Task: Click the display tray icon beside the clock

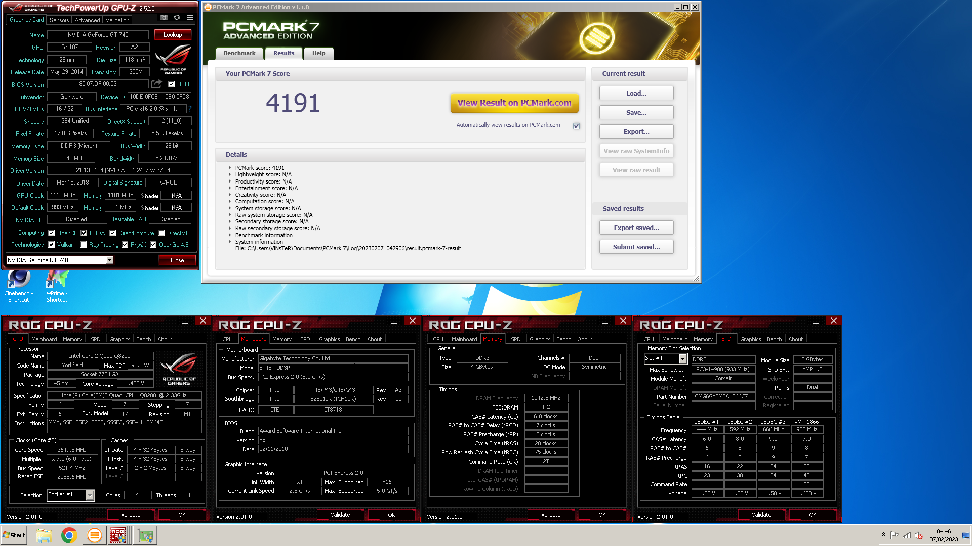Action: (966, 535)
